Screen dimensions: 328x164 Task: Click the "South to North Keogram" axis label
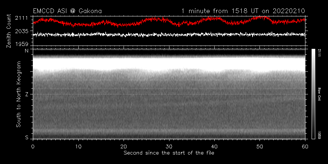19,94
